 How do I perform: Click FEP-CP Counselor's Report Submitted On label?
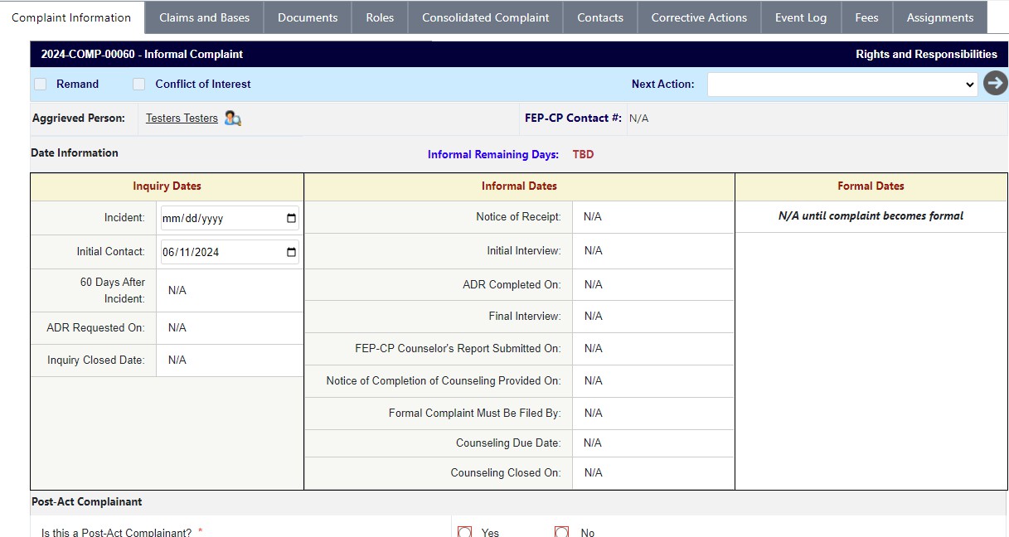pos(458,348)
